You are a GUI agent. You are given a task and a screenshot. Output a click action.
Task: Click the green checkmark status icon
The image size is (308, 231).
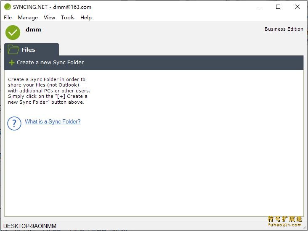point(13,33)
